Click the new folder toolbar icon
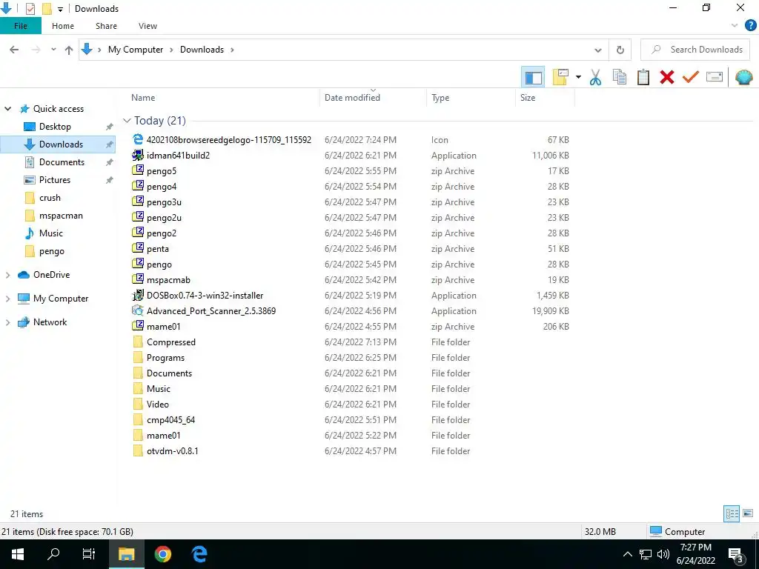The image size is (759, 569). (560, 77)
